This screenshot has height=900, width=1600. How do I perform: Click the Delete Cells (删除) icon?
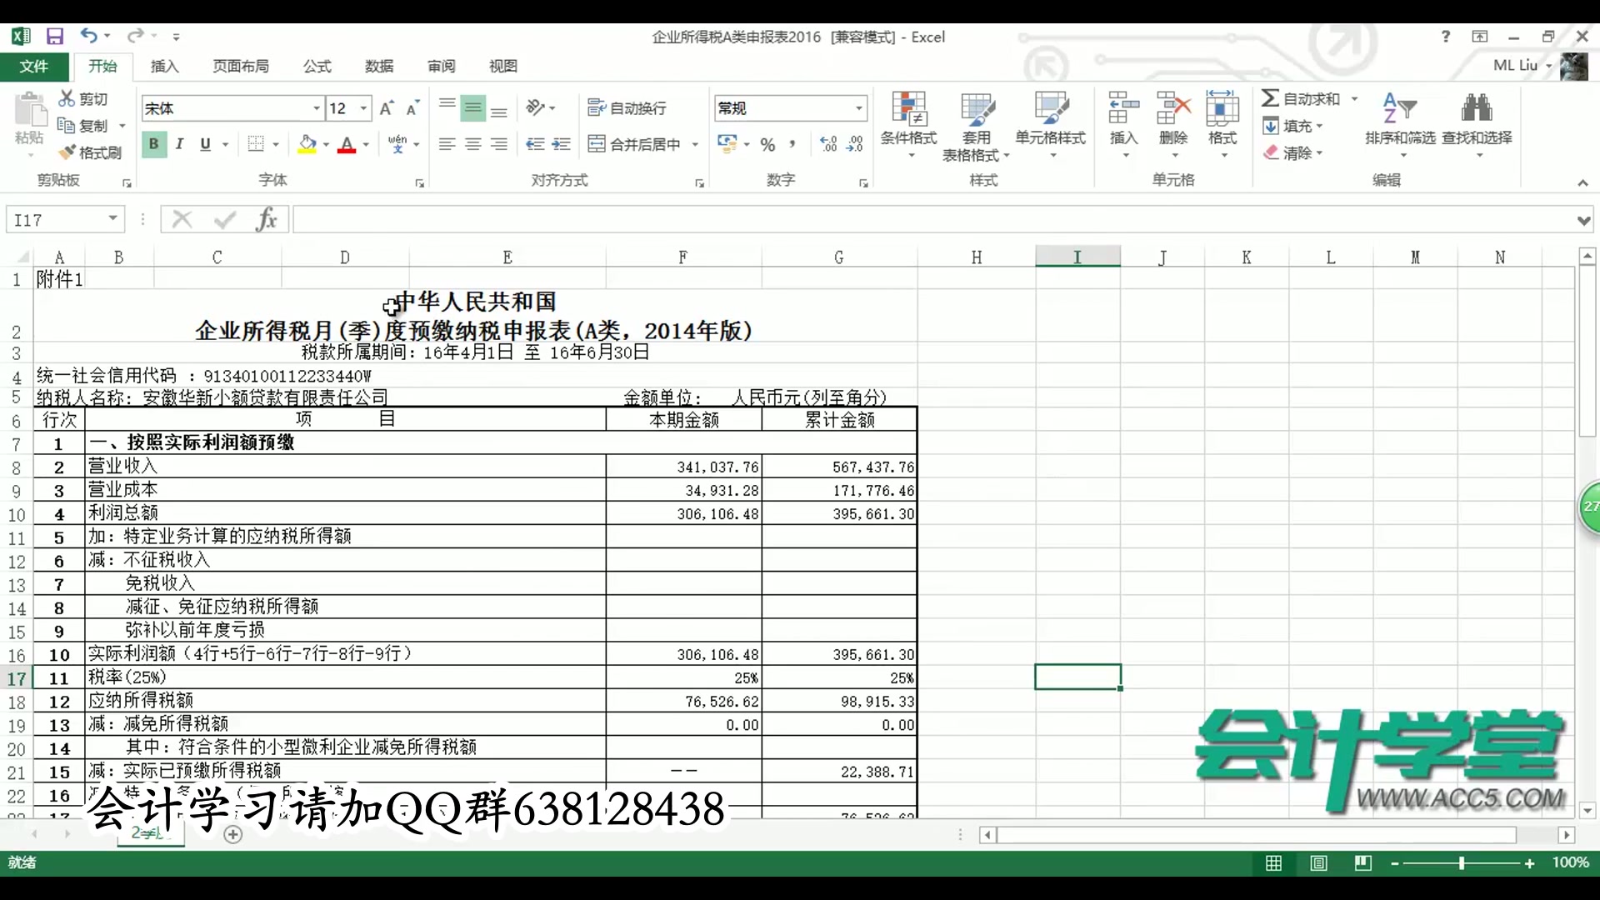tap(1173, 121)
